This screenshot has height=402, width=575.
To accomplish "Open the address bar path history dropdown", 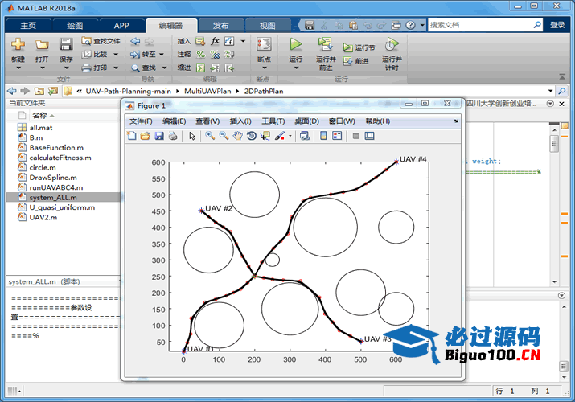I will point(550,91).
